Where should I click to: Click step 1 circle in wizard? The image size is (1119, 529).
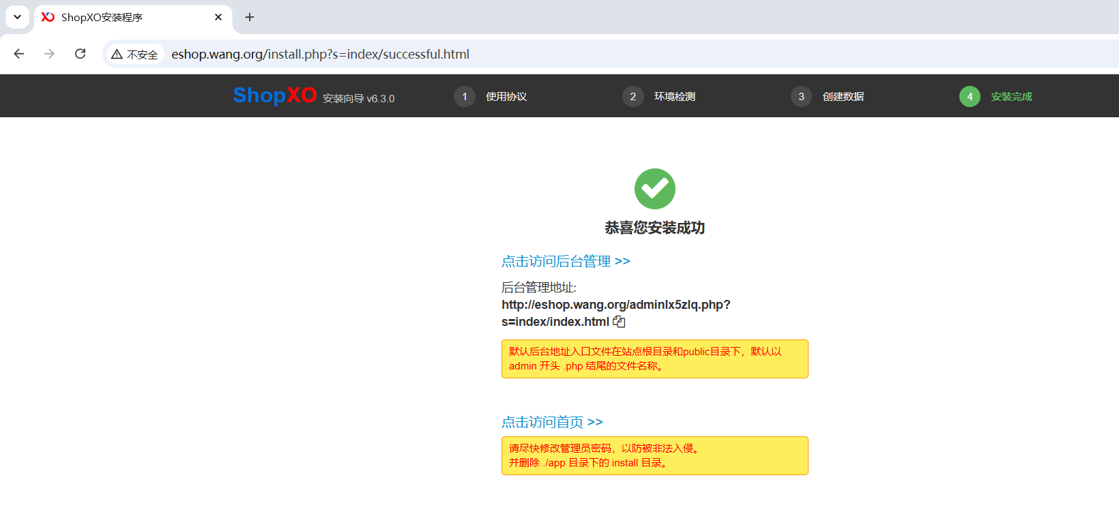pyautogui.click(x=465, y=97)
